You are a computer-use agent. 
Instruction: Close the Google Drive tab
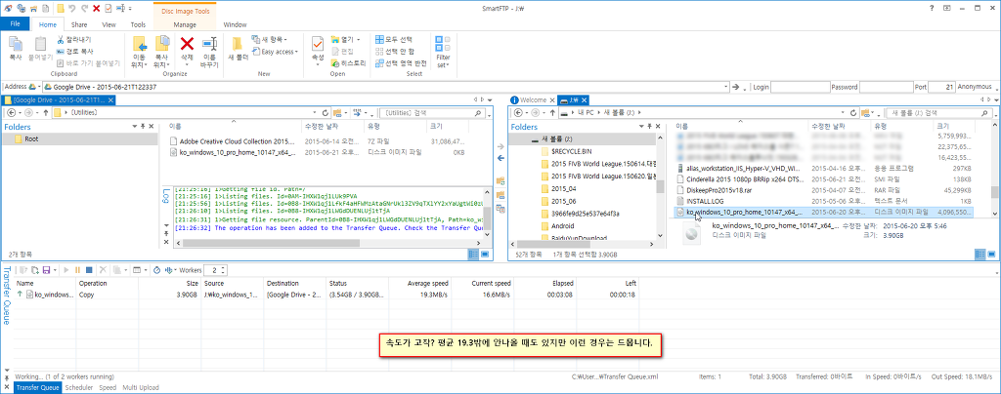click(111, 99)
